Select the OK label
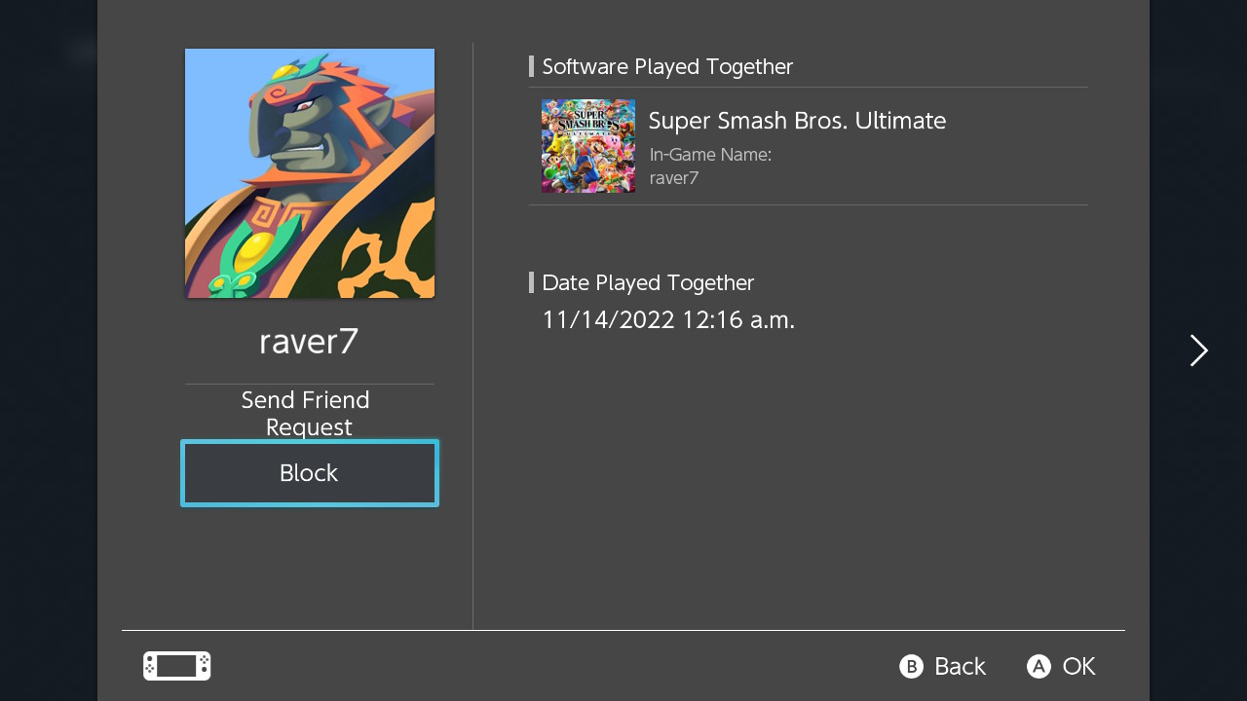The height and width of the screenshot is (701, 1247). click(1078, 666)
